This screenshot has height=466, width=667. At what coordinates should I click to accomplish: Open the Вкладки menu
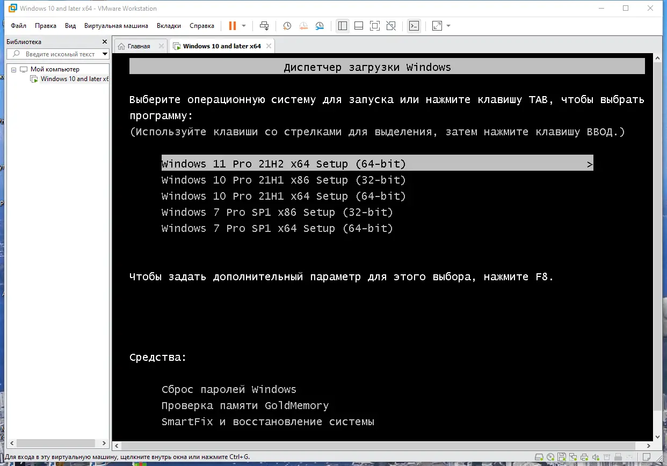[x=169, y=26]
